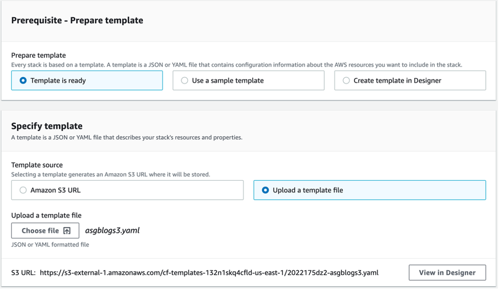Click the "Every stack is based on a template" description

pos(236,65)
